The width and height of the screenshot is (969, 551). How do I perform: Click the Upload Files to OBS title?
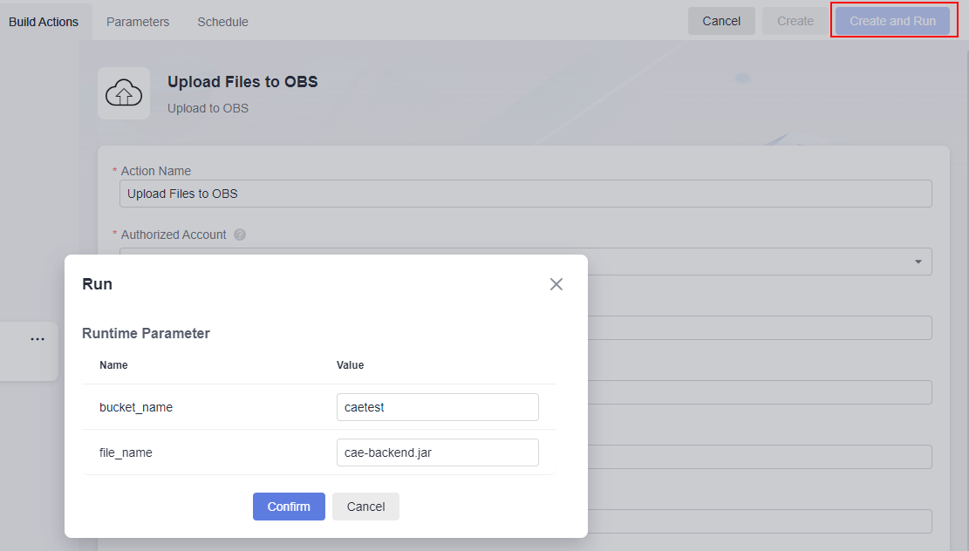tap(242, 82)
